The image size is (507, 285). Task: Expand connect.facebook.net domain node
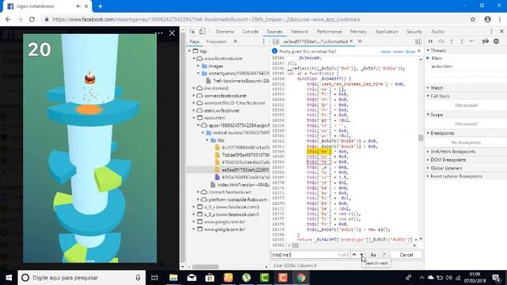tap(194, 96)
